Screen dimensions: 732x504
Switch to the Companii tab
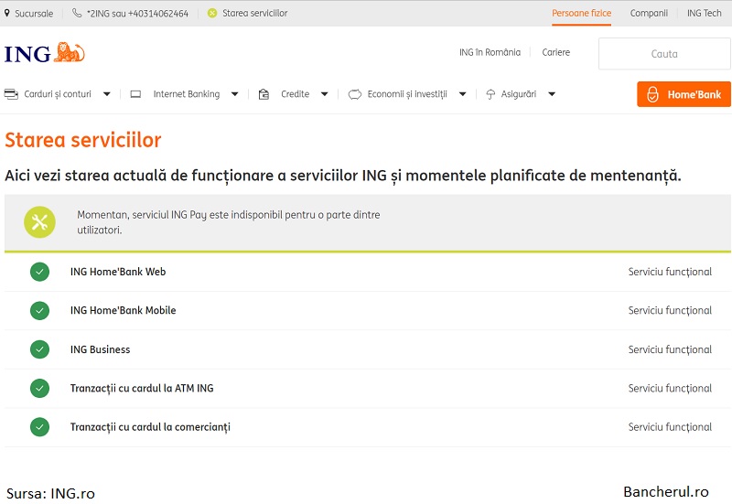click(x=649, y=13)
